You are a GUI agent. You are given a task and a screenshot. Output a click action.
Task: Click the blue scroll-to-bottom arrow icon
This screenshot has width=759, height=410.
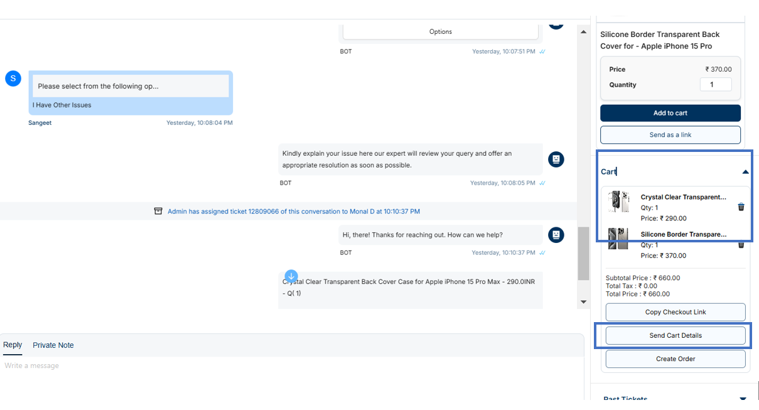[291, 276]
